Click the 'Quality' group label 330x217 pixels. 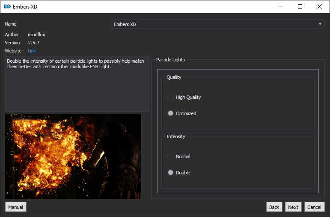[x=174, y=77]
